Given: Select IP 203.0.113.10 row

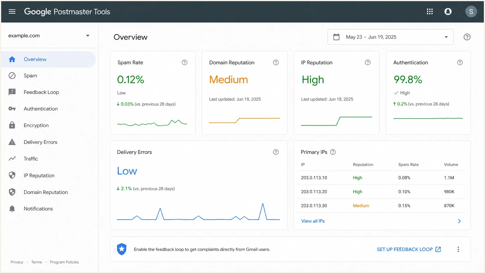Looking at the screenshot, I should pyautogui.click(x=381, y=178).
